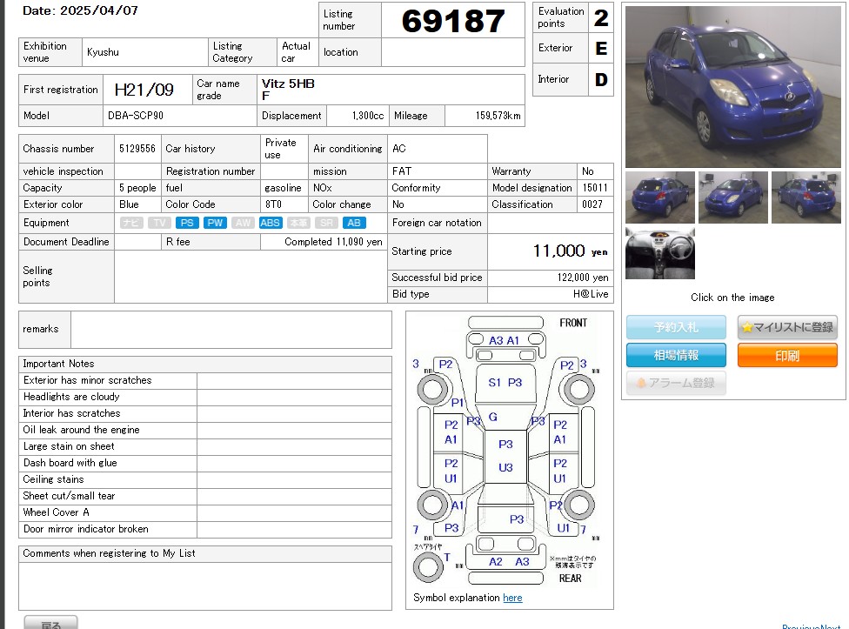
Task: Click the 'Oil leak around the engine' note
Action: pos(81,430)
